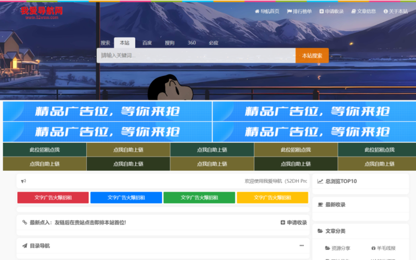The image size is (416, 260).
Task: Open 导航首页 in the top navigation
Action: coord(267,11)
